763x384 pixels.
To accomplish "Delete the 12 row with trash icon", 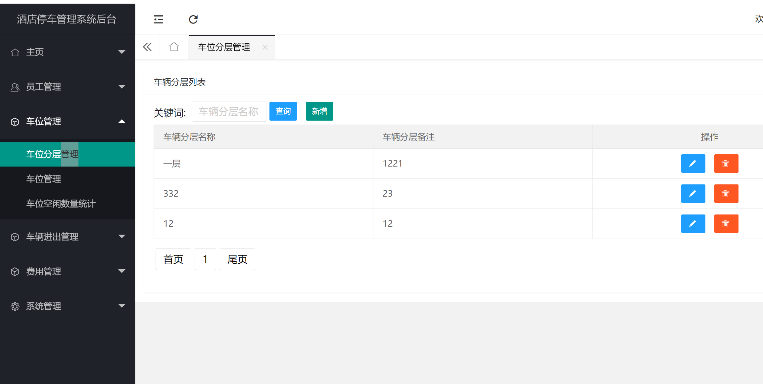I will coord(726,224).
